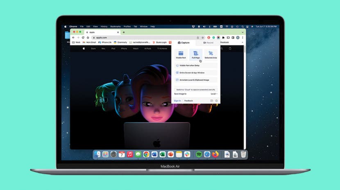The image size is (340, 190).
Task: Go back with Chrome's back arrow
Action: pos(73,38)
